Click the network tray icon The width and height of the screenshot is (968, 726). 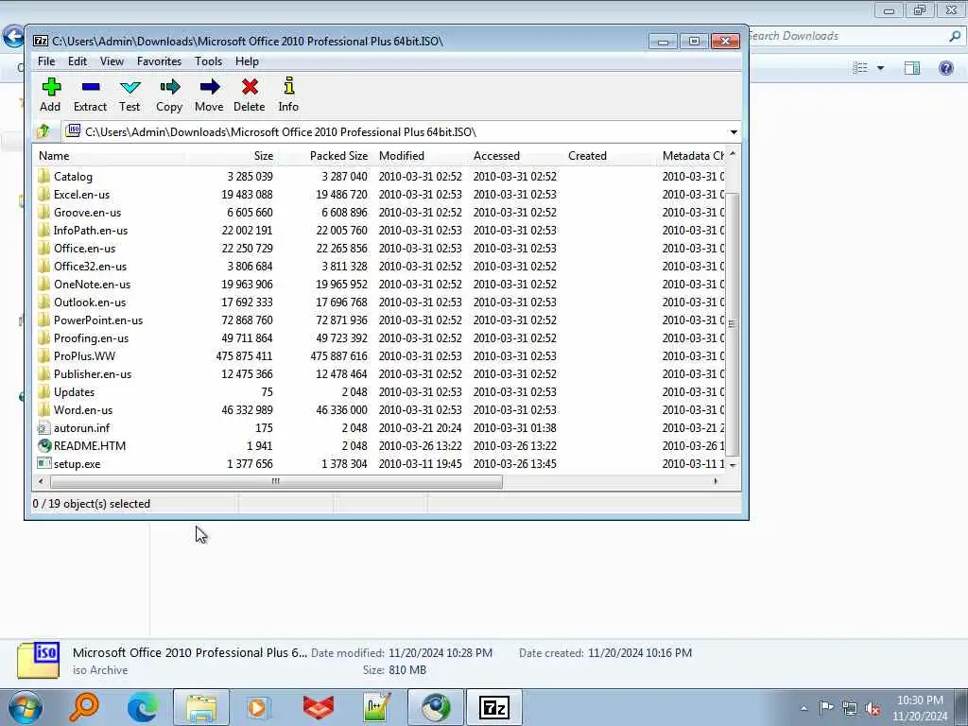point(850,709)
